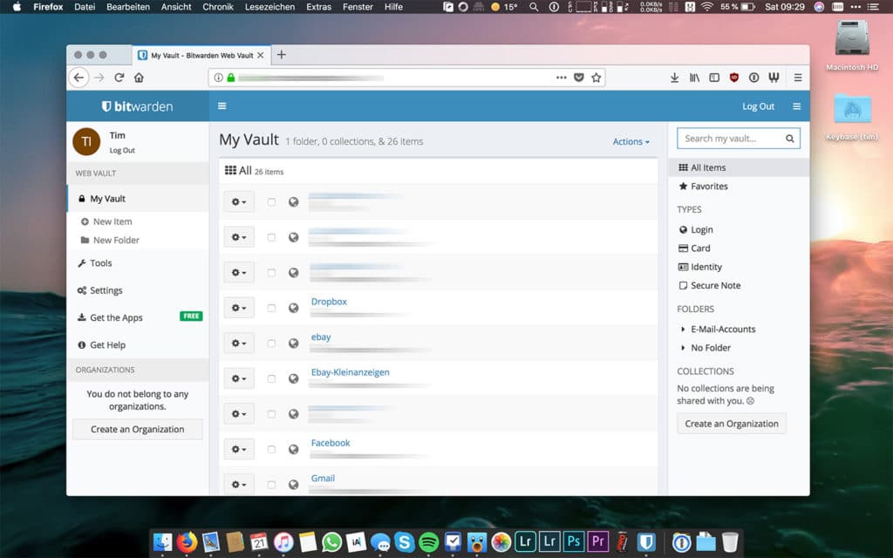This screenshot has width=893, height=558.
Task: Open Spotify from the dock
Action: click(428, 541)
